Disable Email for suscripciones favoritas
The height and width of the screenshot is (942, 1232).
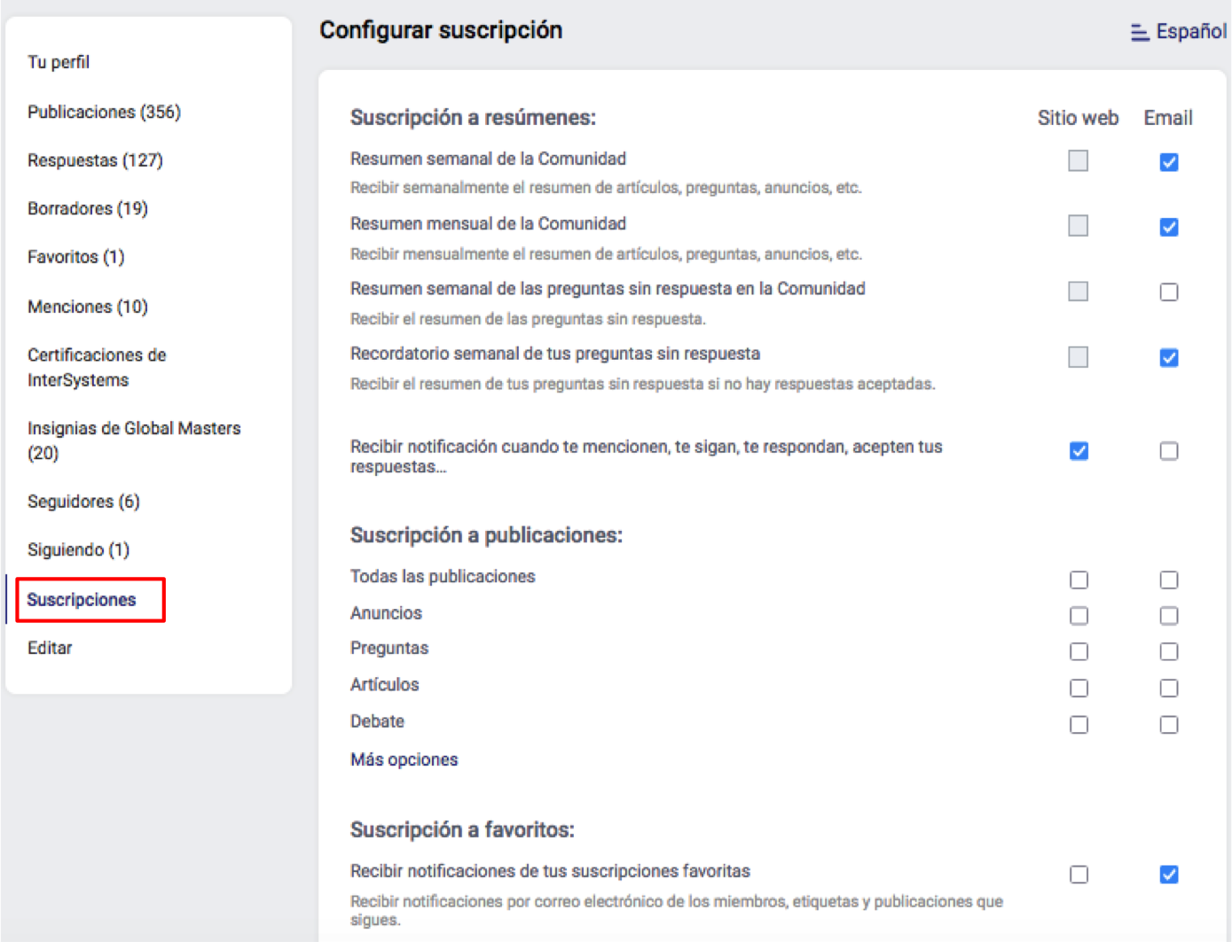(1169, 875)
